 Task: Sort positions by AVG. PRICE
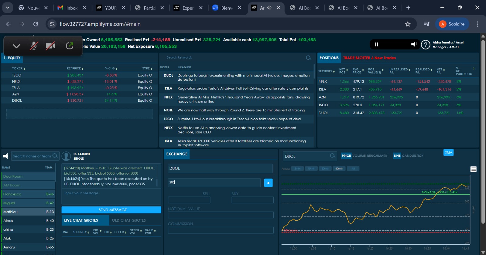(358, 71)
